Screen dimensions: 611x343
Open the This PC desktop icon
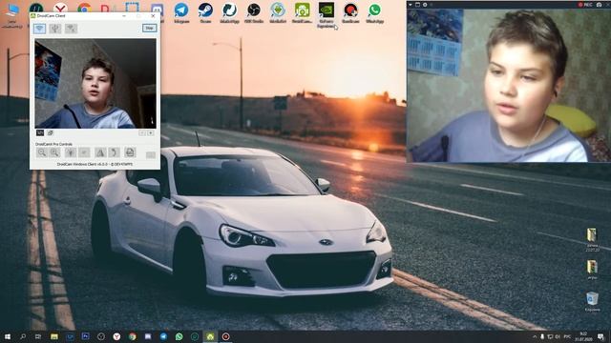[x=12, y=15]
